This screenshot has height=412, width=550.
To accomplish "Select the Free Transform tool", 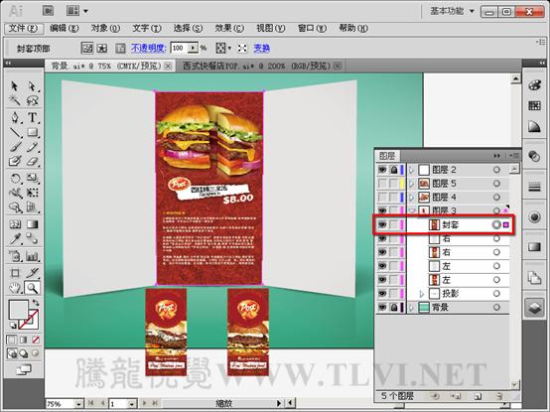I will click(x=33, y=193).
